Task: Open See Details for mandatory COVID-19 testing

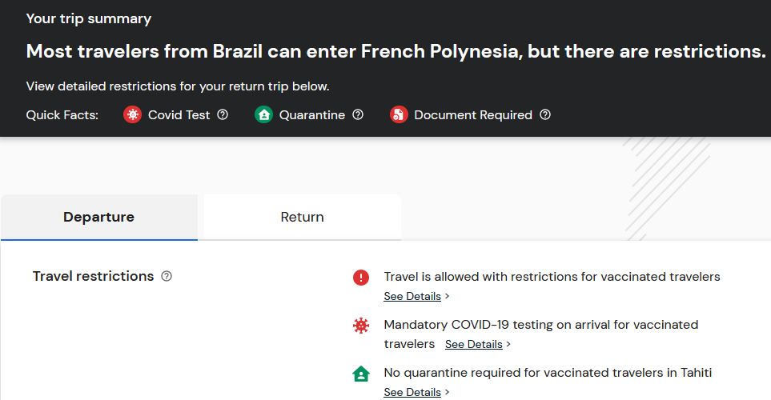Action: pyautogui.click(x=473, y=345)
